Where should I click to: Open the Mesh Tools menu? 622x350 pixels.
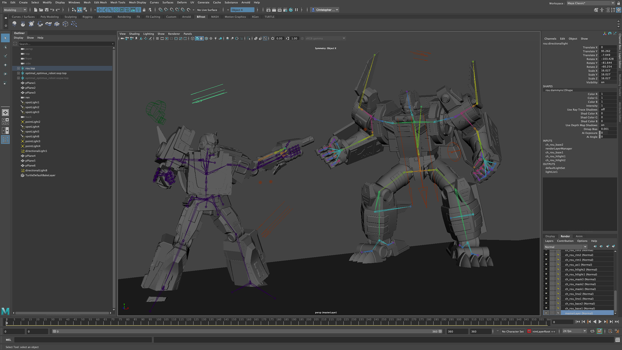(x=118, y=2)
